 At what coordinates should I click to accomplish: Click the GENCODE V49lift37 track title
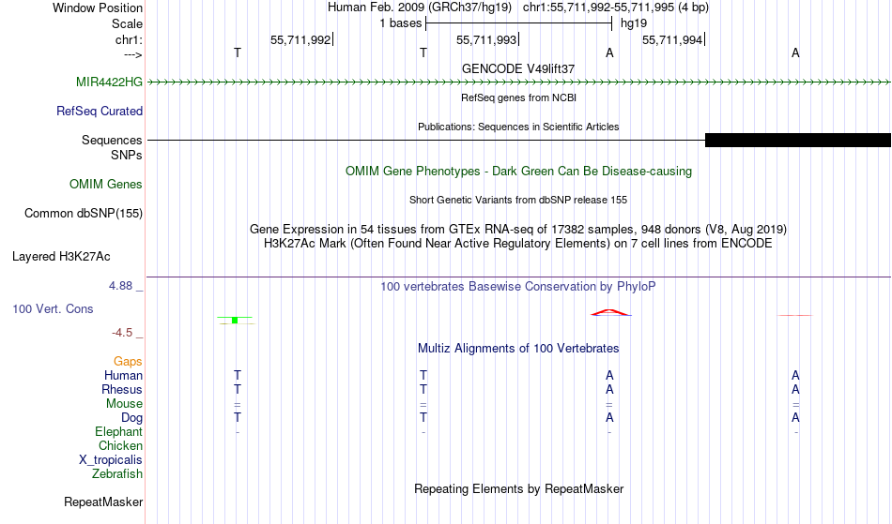tap(518, 68)
